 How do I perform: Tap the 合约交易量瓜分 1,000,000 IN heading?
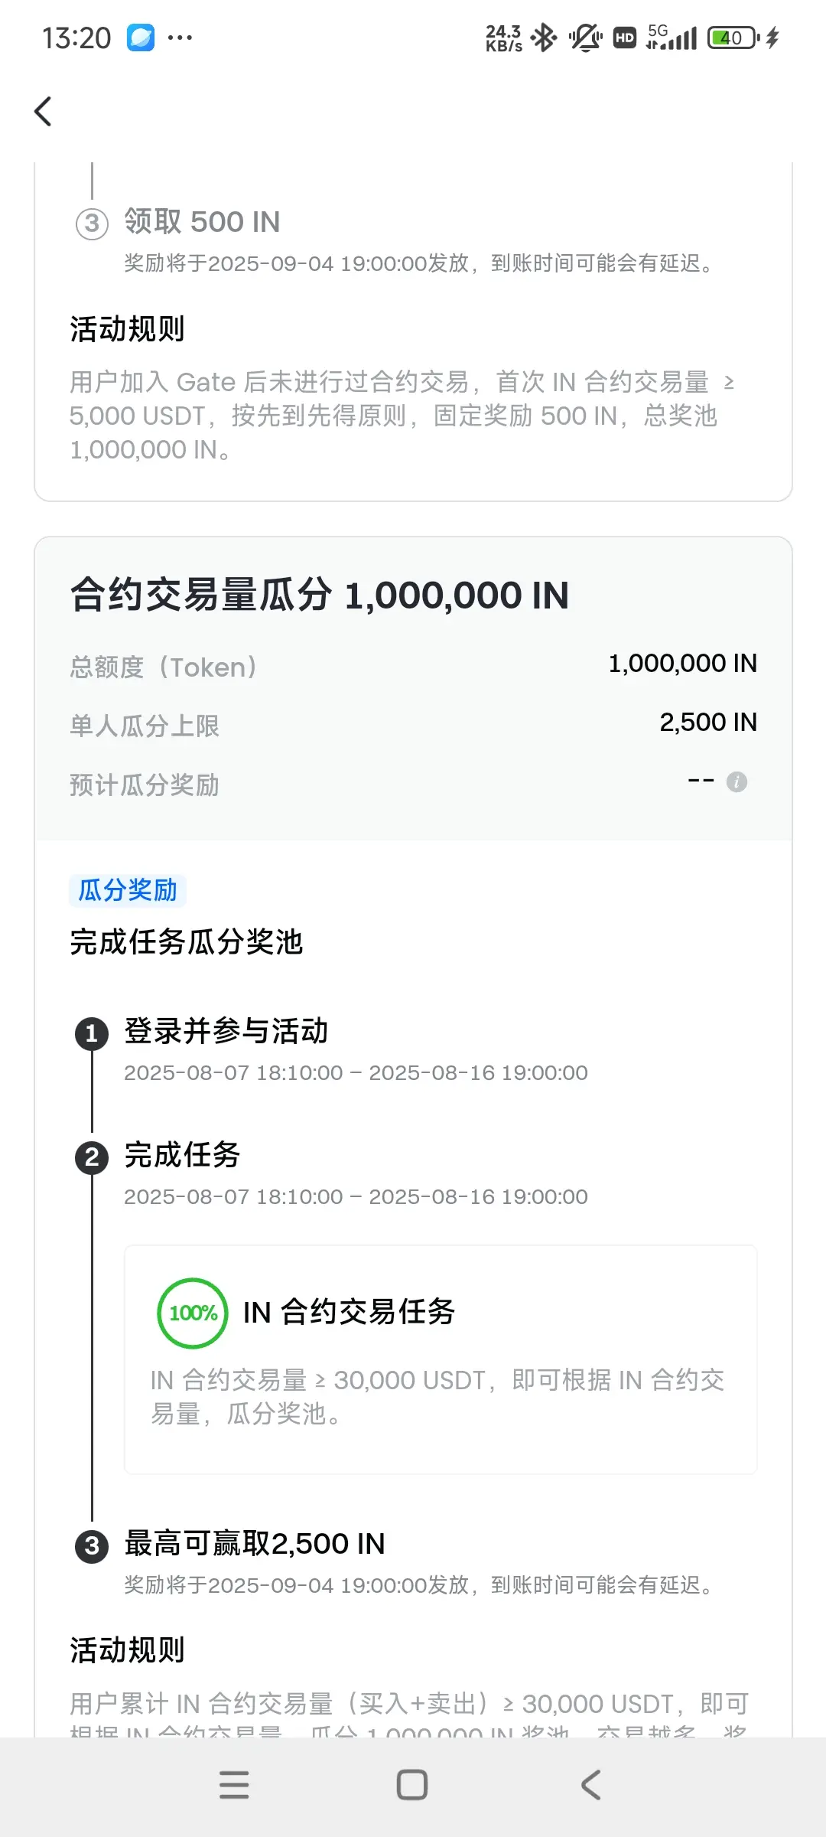[x=320, y=595]
